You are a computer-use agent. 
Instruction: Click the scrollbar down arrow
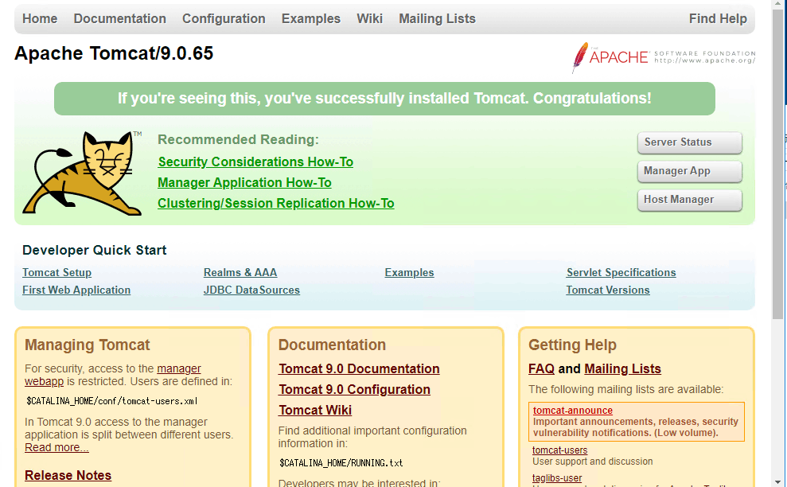click(x=777, y=482)
